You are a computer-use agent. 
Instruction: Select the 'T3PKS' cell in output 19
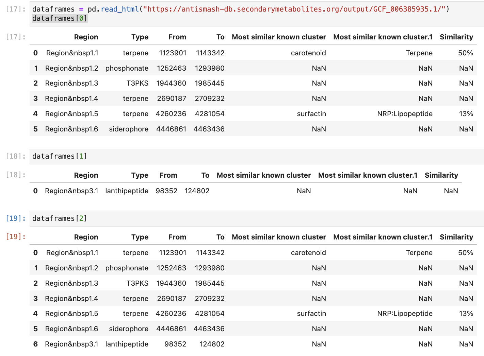coord(138,283)
